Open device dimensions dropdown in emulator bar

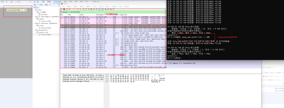coord(4,2)
